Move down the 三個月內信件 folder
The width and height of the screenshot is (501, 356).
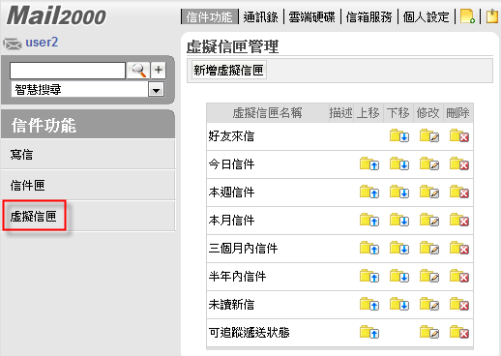399,249
